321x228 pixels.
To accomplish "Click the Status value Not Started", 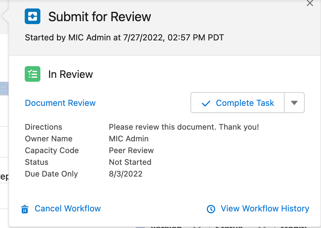I will click(x=130, y=162).
